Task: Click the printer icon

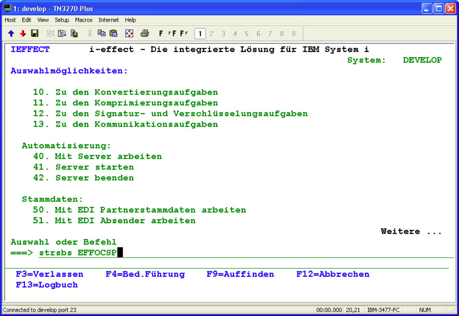Action: [145, 33]
